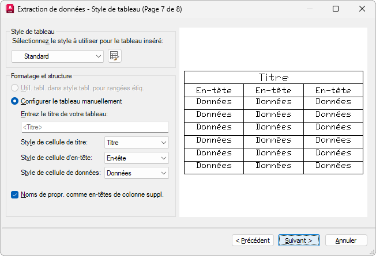
Task: Select the 'Util. tabl. dans style tabl.' radio option
Action: tap(16, 88)
